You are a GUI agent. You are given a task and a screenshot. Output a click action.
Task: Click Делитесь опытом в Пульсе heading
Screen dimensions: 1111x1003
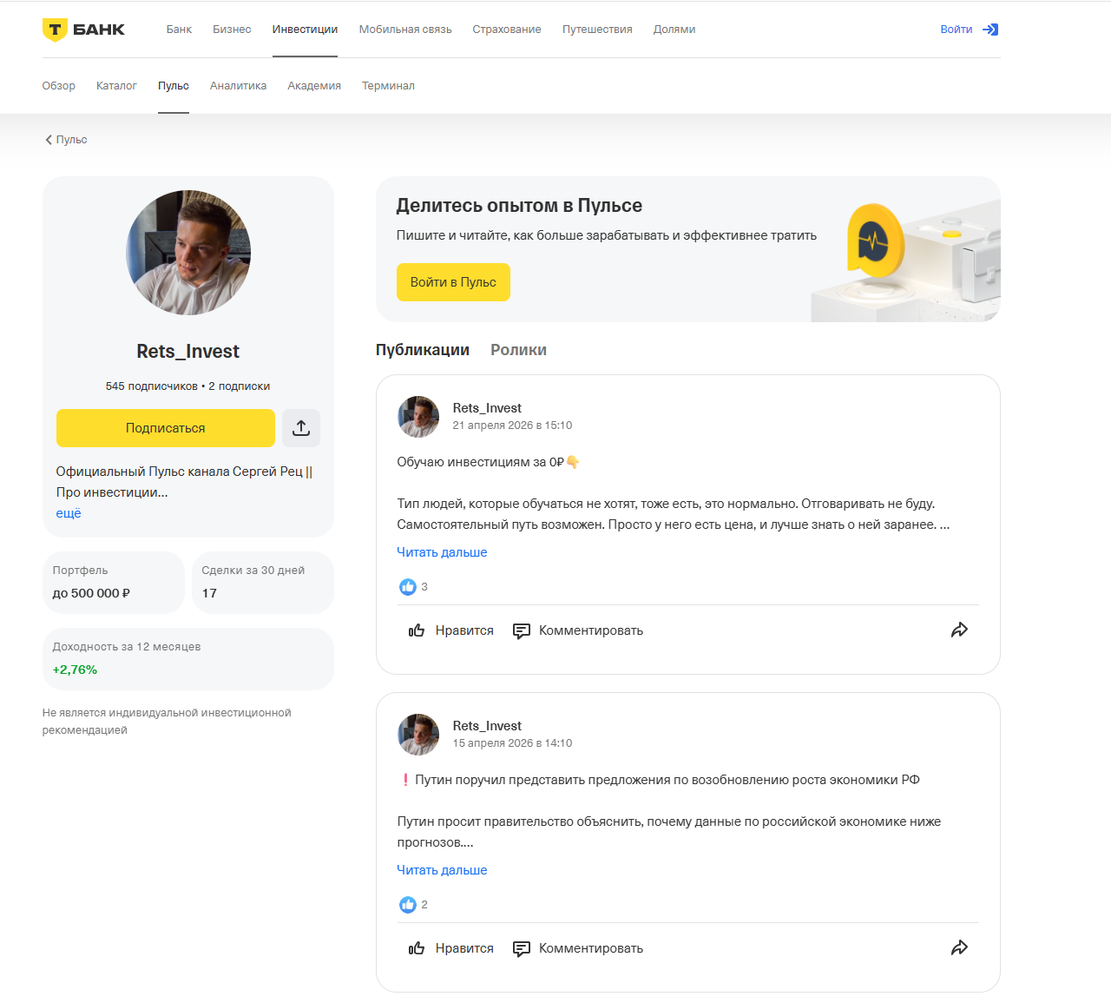point(519,206)
